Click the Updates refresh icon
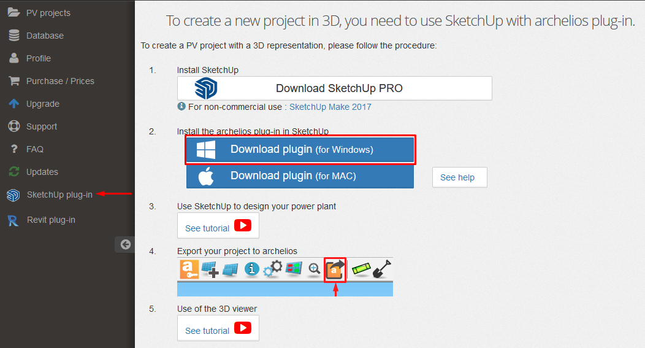 coord(14,171)
